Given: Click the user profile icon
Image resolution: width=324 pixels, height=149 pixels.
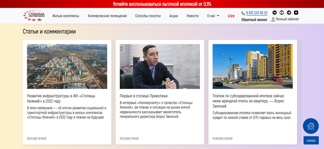Looking at the screenshot, I should [x=273, y=19].
